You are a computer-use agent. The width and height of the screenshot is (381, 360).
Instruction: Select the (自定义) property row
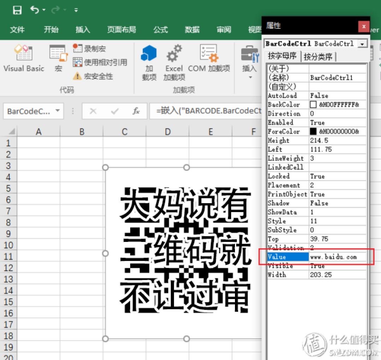click(x=317, y=86)
